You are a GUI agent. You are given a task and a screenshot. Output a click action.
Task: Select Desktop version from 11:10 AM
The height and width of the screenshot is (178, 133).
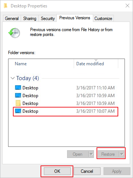click(x=65, y=88)
